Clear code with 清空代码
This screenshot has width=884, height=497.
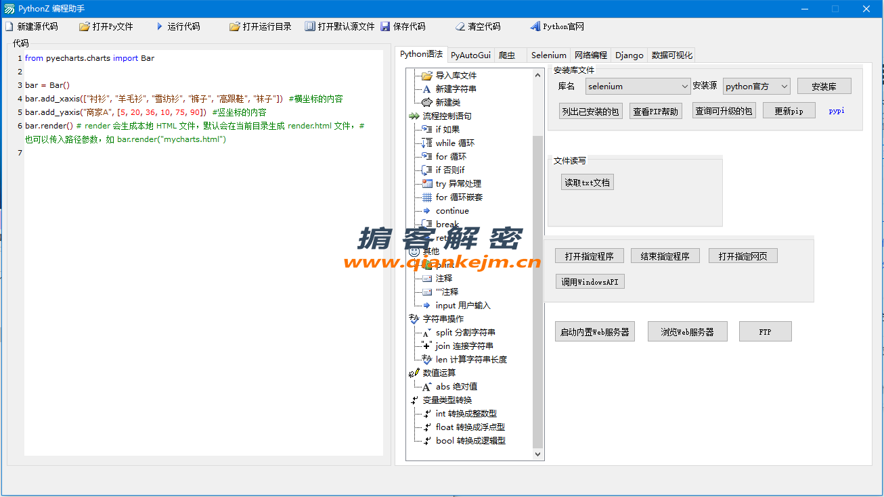pos(478,27)
